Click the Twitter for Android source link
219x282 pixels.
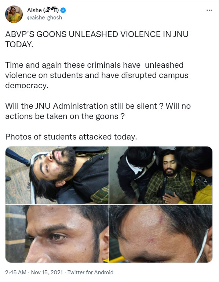[x=90, y=272]
